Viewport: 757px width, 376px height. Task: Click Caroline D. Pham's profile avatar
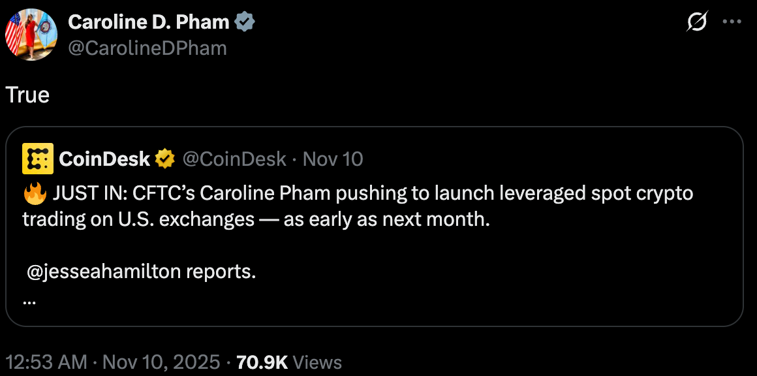[x=31, y=35]
